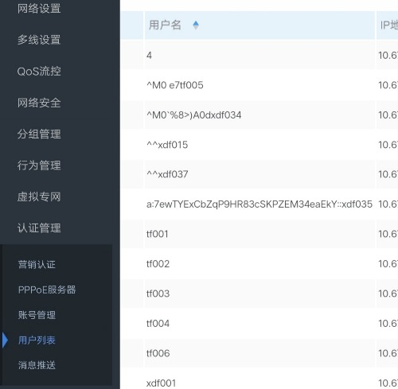398x389 pixels.
Task: Select the 消息推送 submenu item
Action: (37, 365)
